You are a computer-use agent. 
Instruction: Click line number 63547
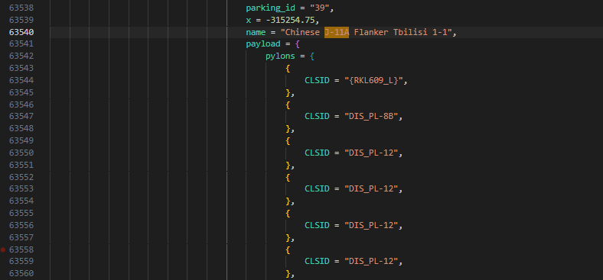coord(21,116)
